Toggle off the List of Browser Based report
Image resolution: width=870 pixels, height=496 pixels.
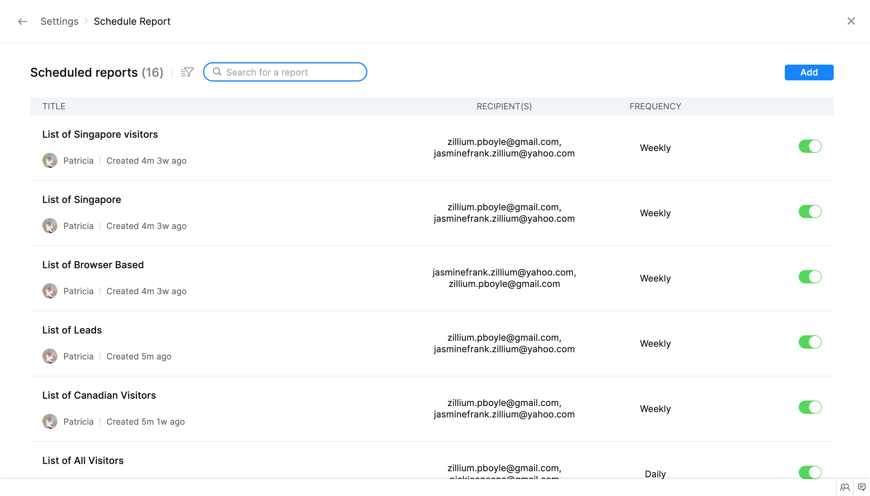point(810,277)
